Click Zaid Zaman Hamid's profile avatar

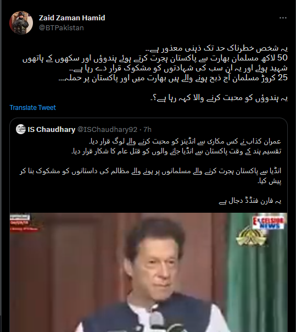click(21, 23)
